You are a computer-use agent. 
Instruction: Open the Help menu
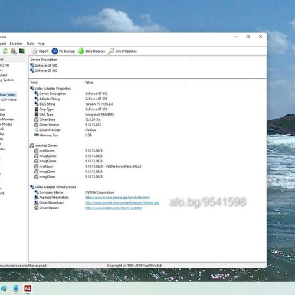tap(41, 44)
